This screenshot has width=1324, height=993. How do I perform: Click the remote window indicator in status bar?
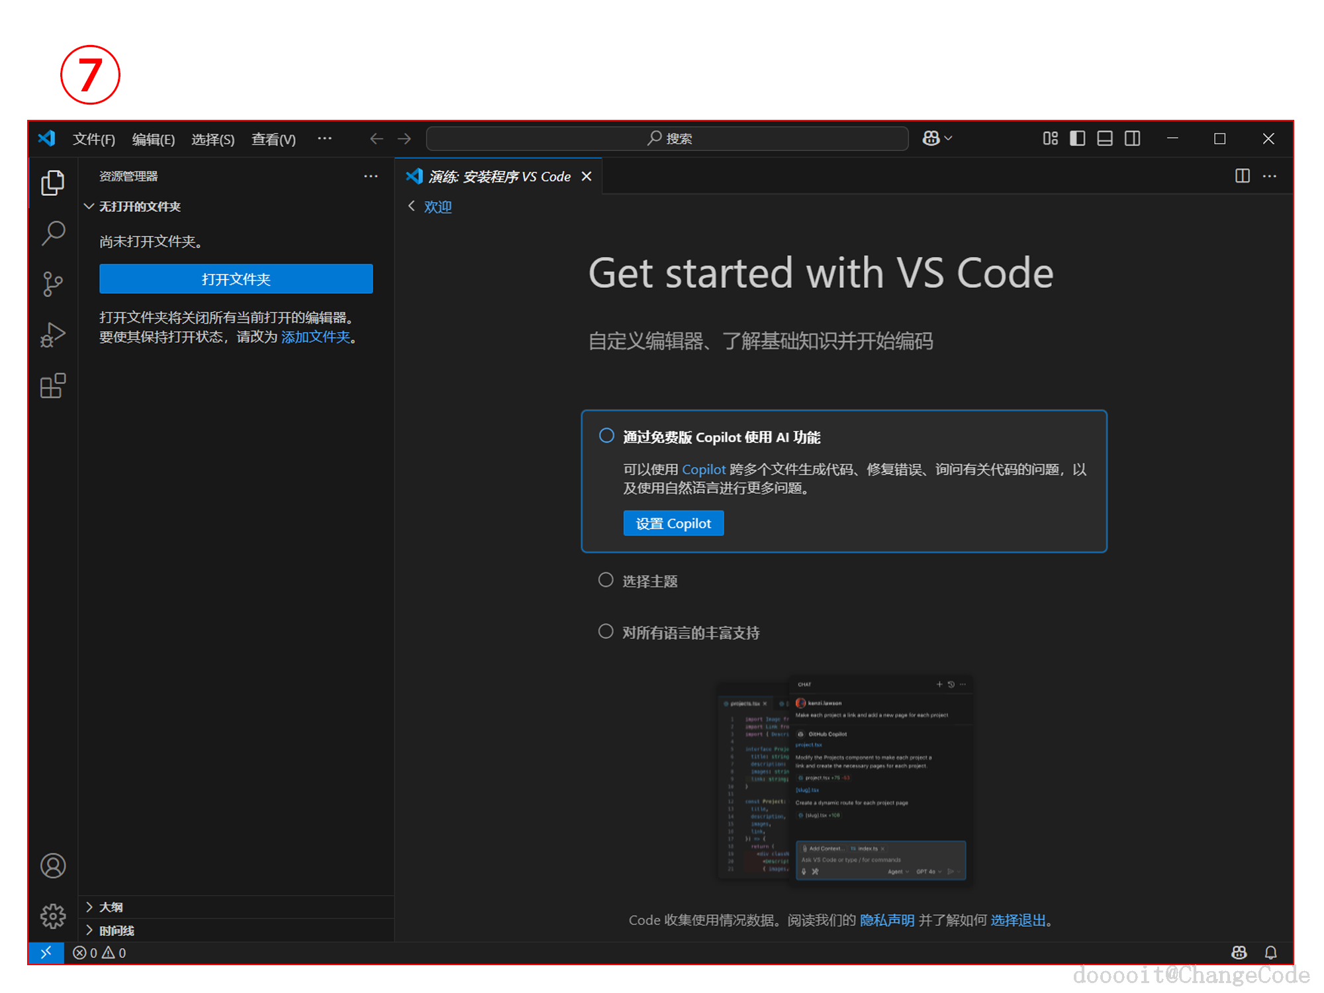(x=46, y=953)
